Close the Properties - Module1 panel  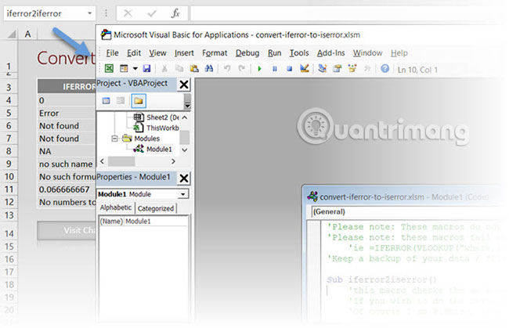[184, 178]
